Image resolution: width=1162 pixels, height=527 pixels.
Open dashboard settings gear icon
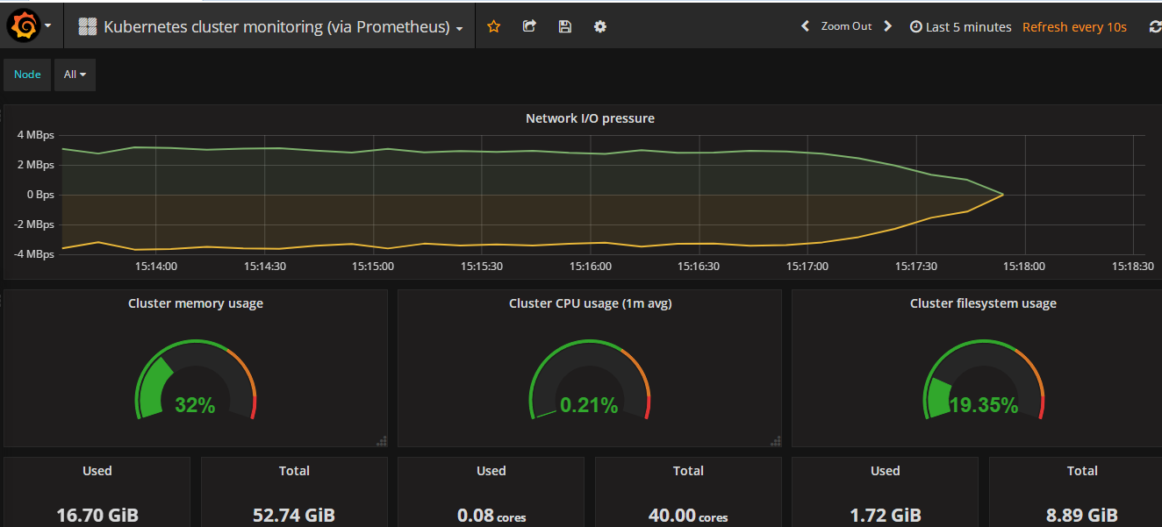599,26
